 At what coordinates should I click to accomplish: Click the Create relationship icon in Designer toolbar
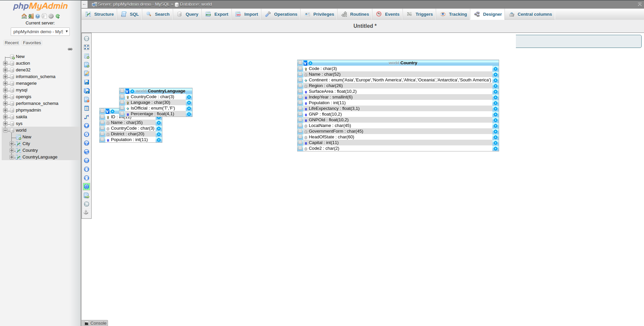click(87, 117)
